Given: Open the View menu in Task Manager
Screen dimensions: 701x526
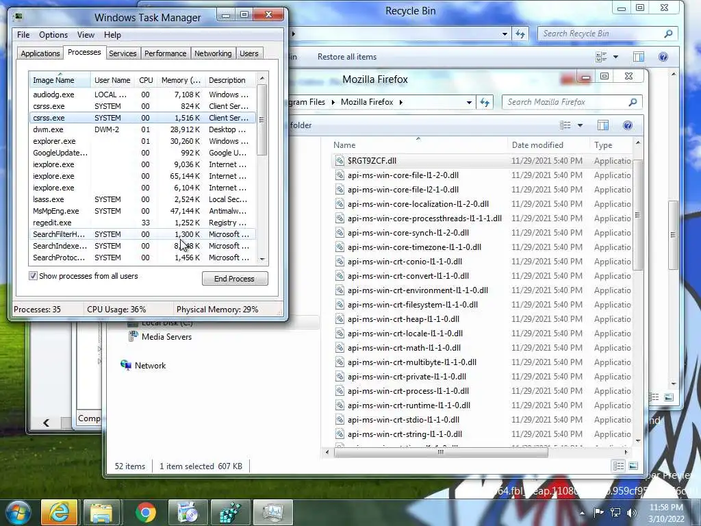Looking at the screenshot, I should click(x=86, y=35).
